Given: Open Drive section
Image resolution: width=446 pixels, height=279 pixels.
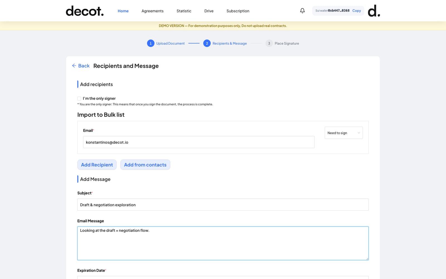Looking at the screenshot, I should (209, 11).
